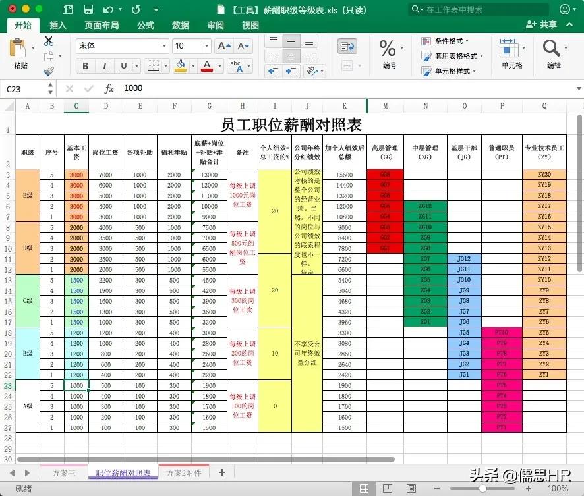Click the 共享 share button
This screenshot has width=584, height=496.
tap(549, 24)
